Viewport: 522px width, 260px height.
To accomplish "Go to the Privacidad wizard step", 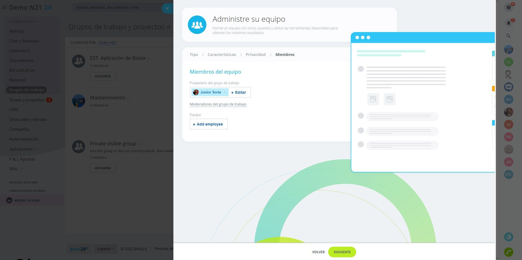I will click(256, 55).
